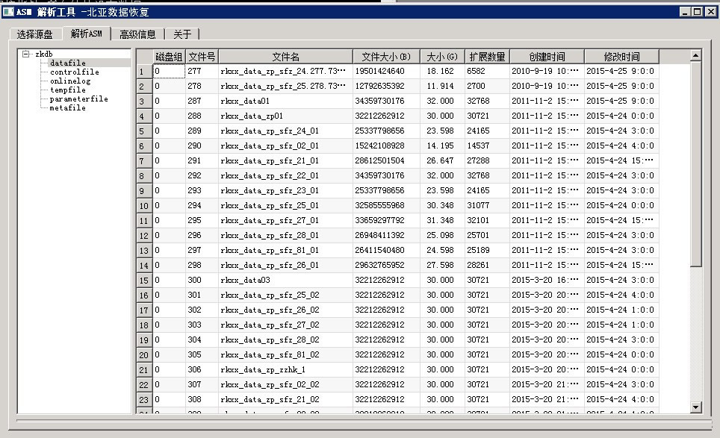Click the 创建时间 column header
The width and height of the screenshot is (720, 438).
point(547,57)
